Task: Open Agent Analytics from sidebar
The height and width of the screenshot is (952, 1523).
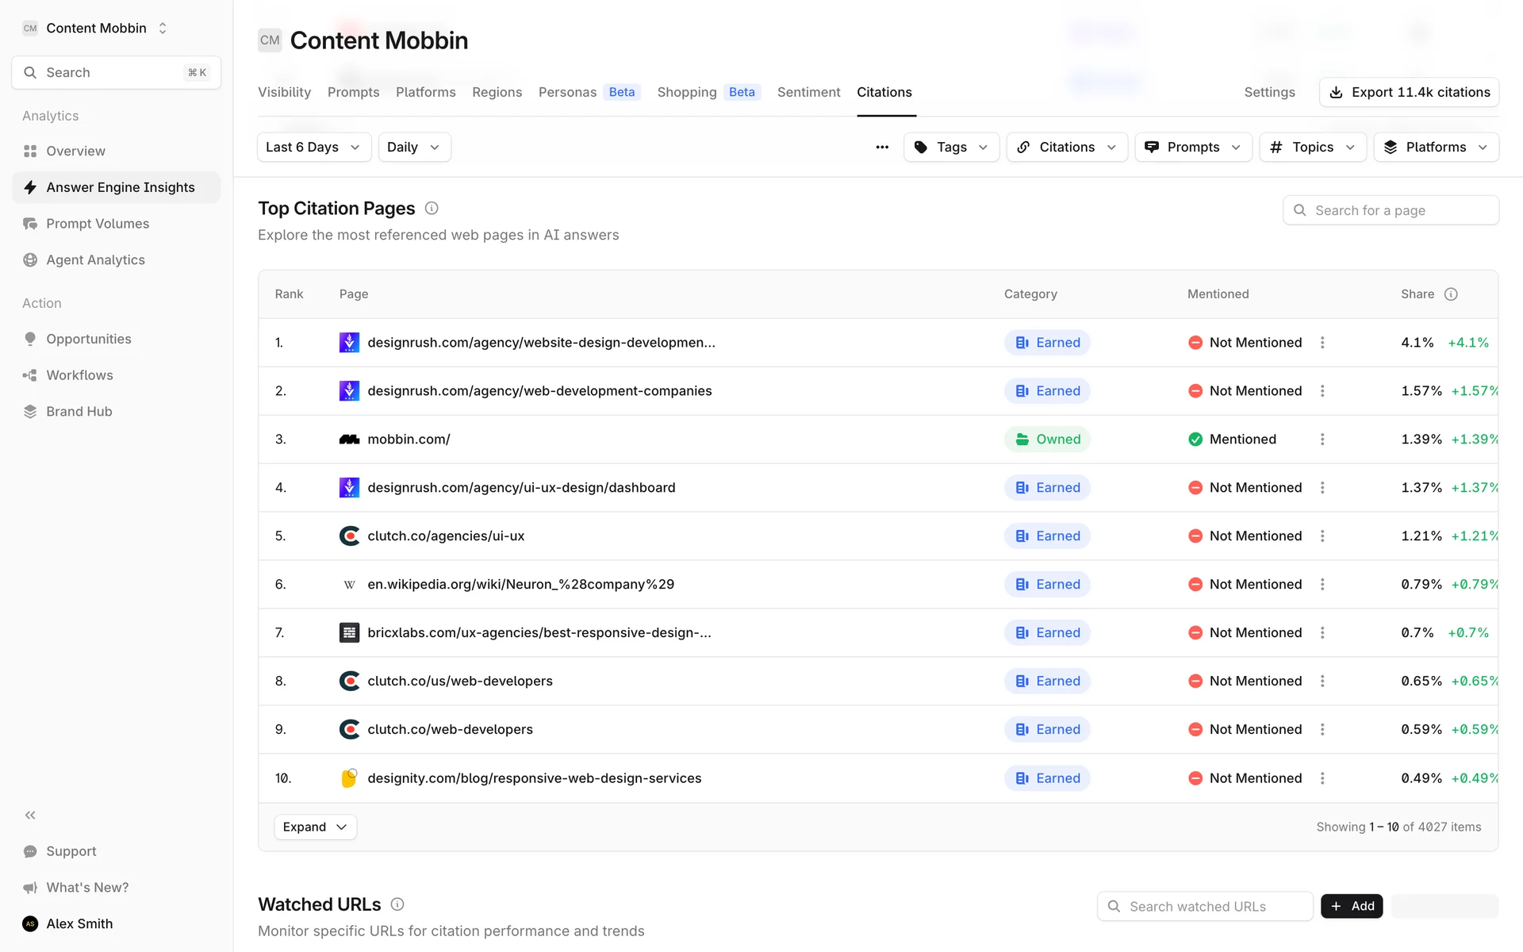Action: (95, 260)
